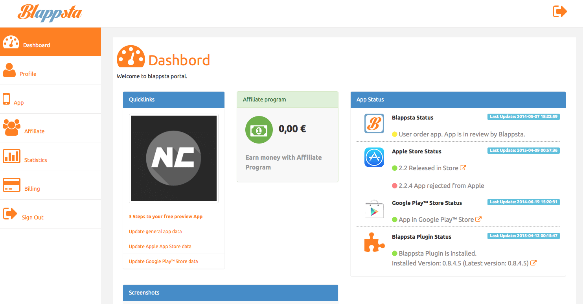Click Last Update 2015-04-12 00:15:47 badge
Screen dimensions: 583x304
point(524,236)
